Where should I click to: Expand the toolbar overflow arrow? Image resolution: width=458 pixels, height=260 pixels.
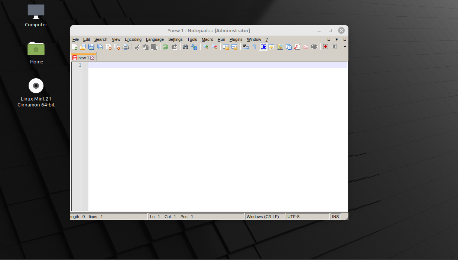pyautogui.click(x=345, y=47)
